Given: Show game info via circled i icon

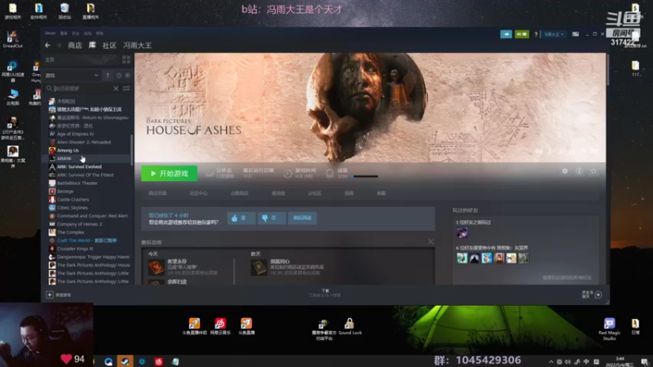Looking at the screenshot, I should point(580,171).
